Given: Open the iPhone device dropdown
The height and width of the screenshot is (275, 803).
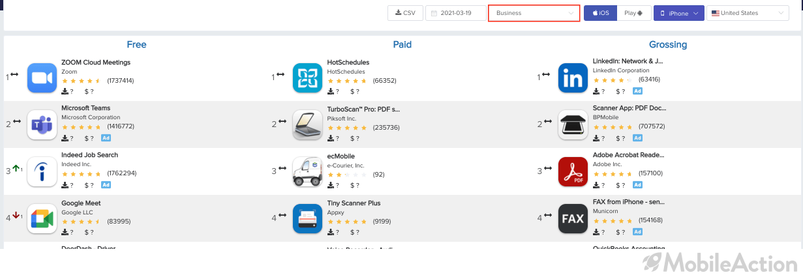Looking at the screenshot, I should pos(679,13).
